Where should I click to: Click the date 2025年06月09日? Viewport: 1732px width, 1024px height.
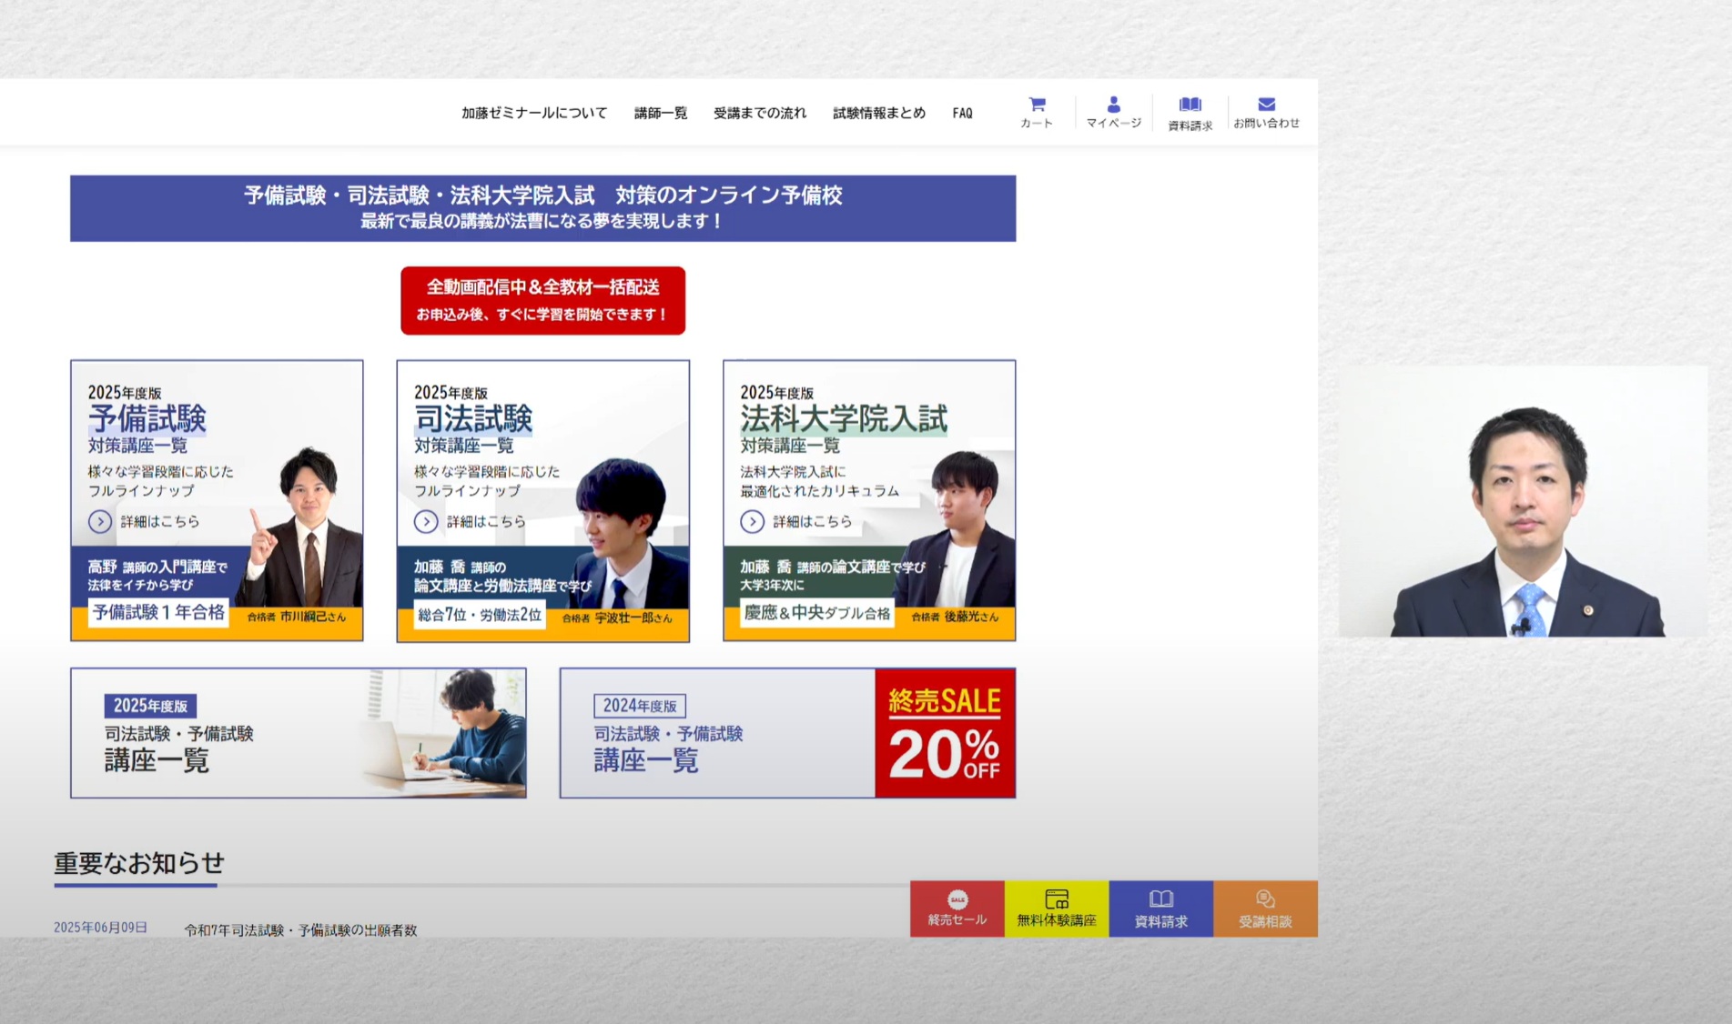[100, 928]
